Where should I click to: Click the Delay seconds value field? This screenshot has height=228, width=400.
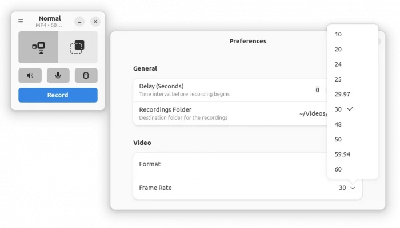tap(317, 90)
